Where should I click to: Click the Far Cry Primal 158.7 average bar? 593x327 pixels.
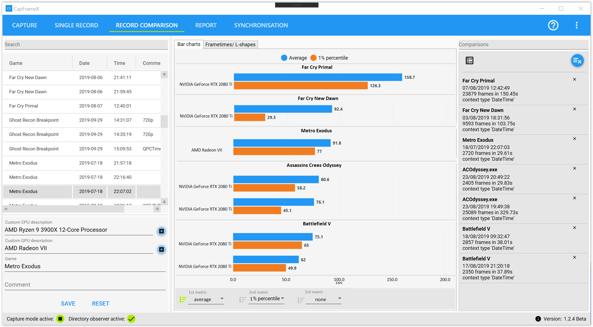(318, 77)
